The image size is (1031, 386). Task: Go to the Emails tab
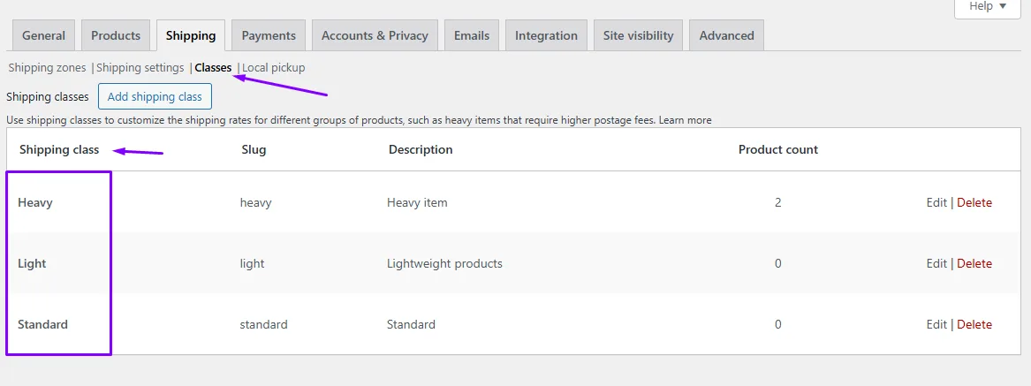472,35
